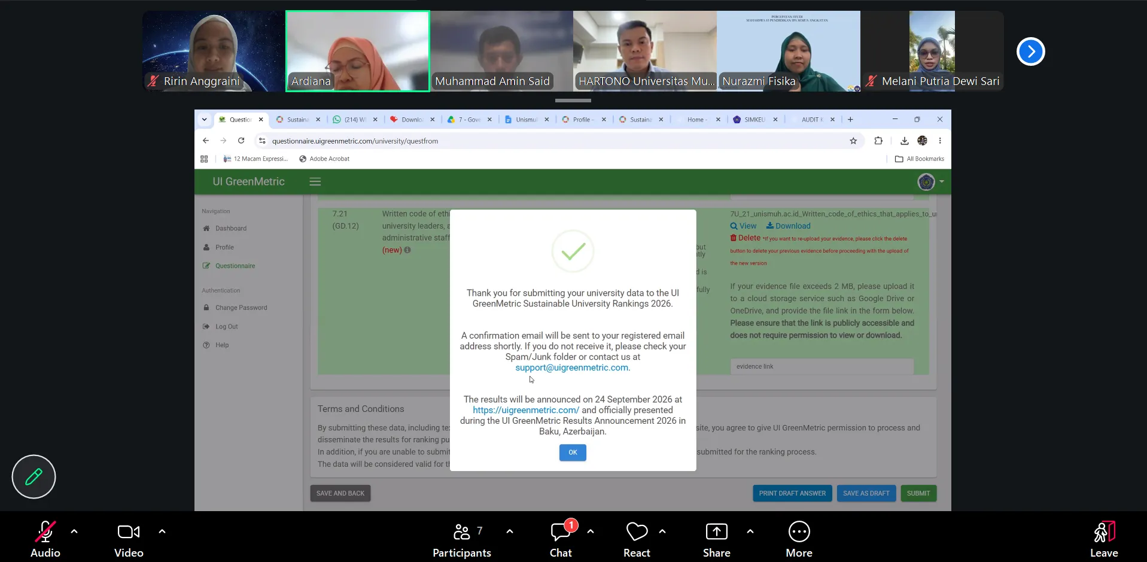
Task: Close the Questionnaire browser tab
Action: click(261, 120)
